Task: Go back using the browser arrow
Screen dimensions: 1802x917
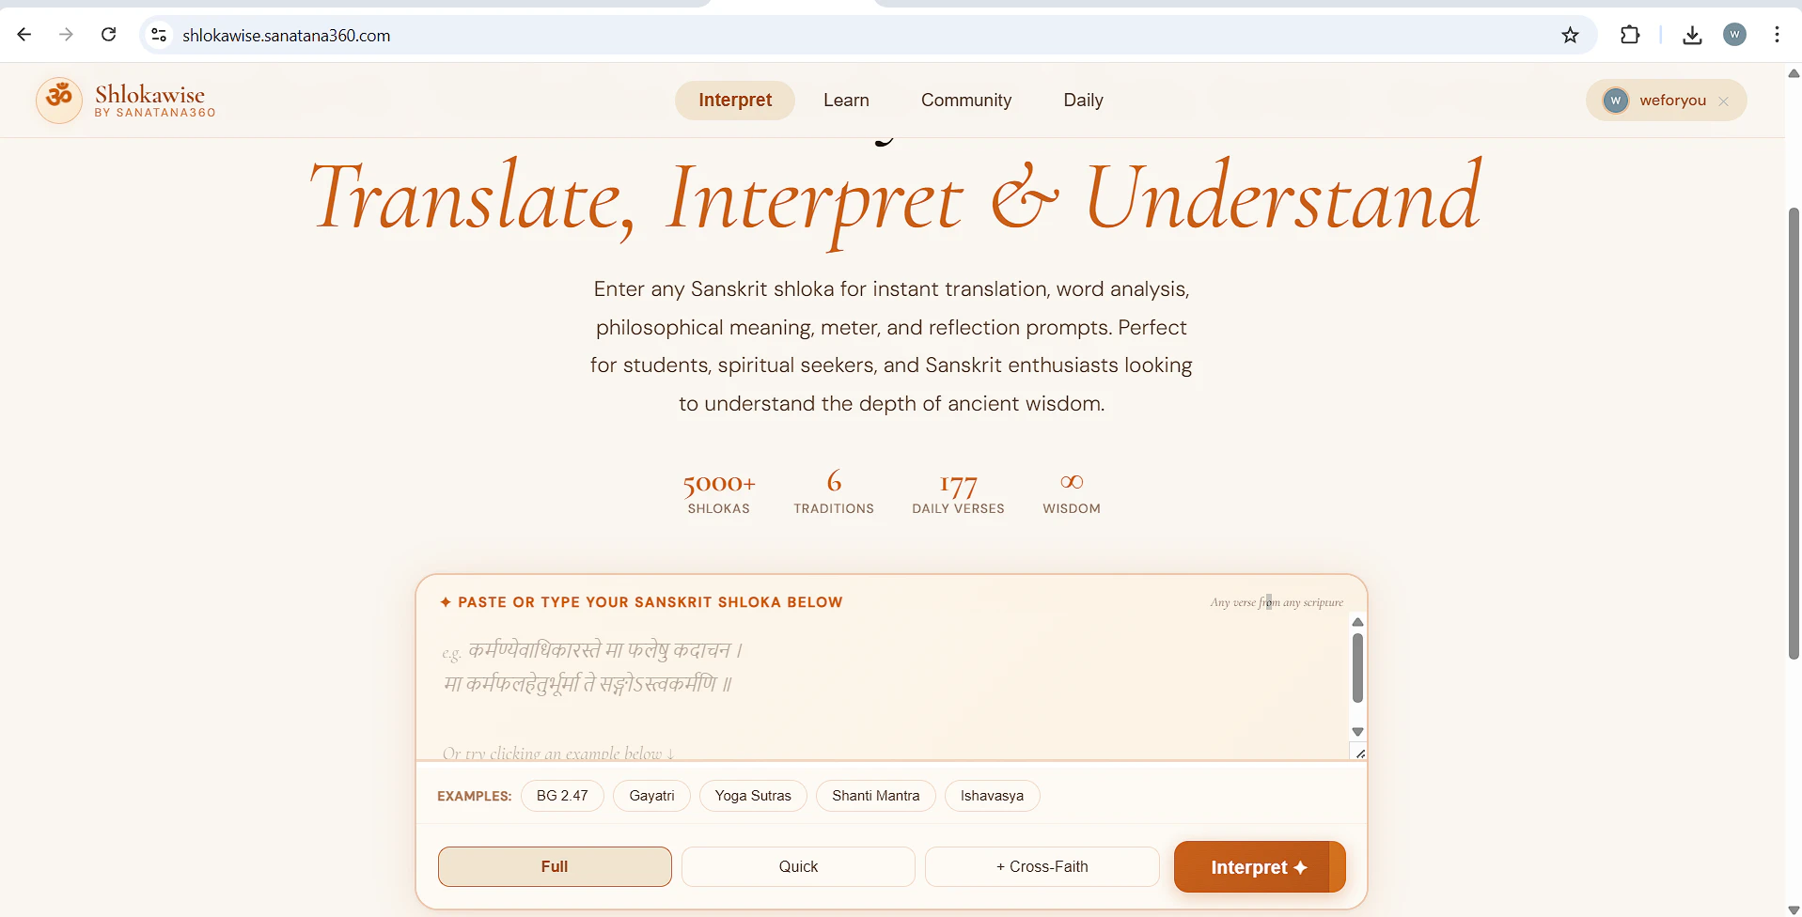Action: tap(24, 35)
